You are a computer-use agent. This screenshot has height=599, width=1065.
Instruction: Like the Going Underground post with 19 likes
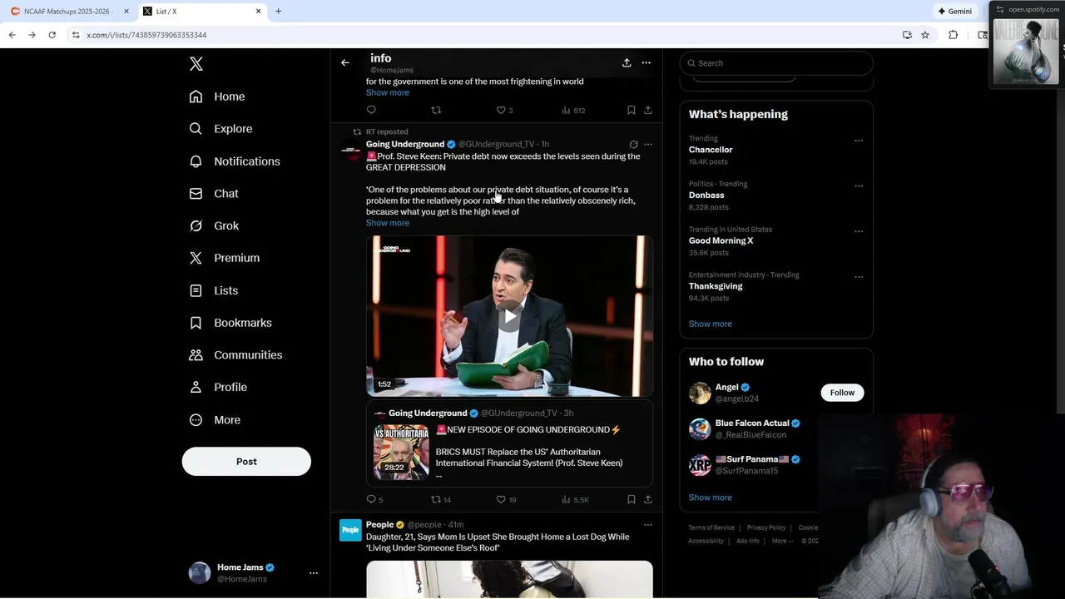pyautogui.click(x=506, y=499)
